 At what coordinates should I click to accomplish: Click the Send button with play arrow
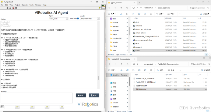[81, 95]
